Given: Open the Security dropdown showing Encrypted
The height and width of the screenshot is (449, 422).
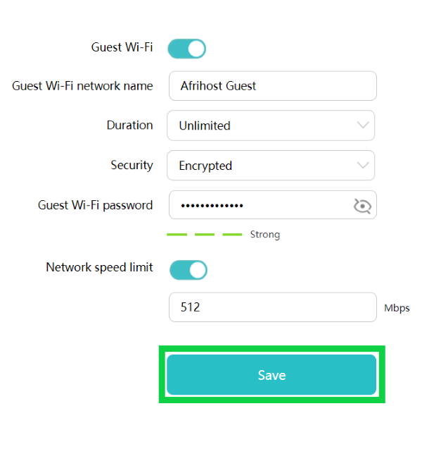Looking at the screenshot, I should point(271,166).
